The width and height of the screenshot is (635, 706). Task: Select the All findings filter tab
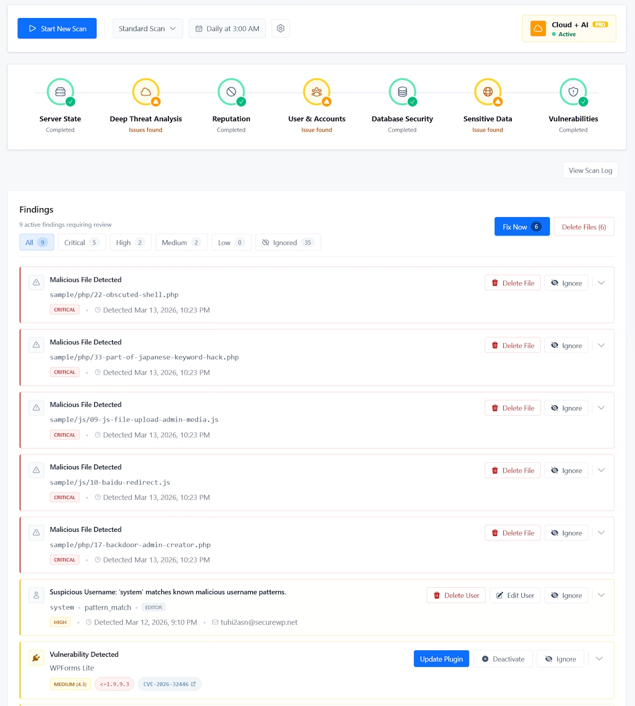(37, 243)
